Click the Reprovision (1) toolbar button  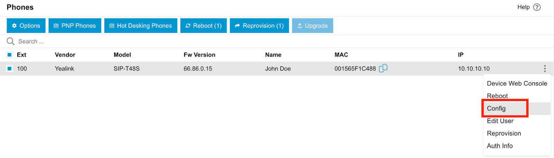click(259, 26)
